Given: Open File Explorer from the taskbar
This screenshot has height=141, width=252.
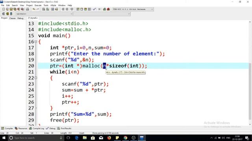Looking at the screenshot, I should pos(85,138).
